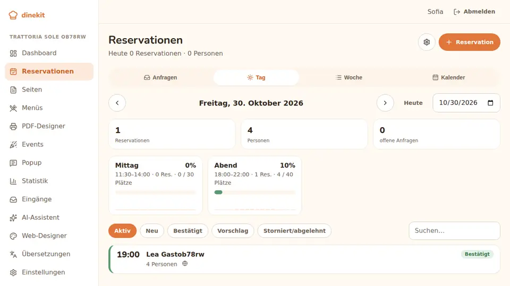Select the Aktiv filter chip
Image resolution: width=510 pixels, height=286 pixels.
pos(122,231)
